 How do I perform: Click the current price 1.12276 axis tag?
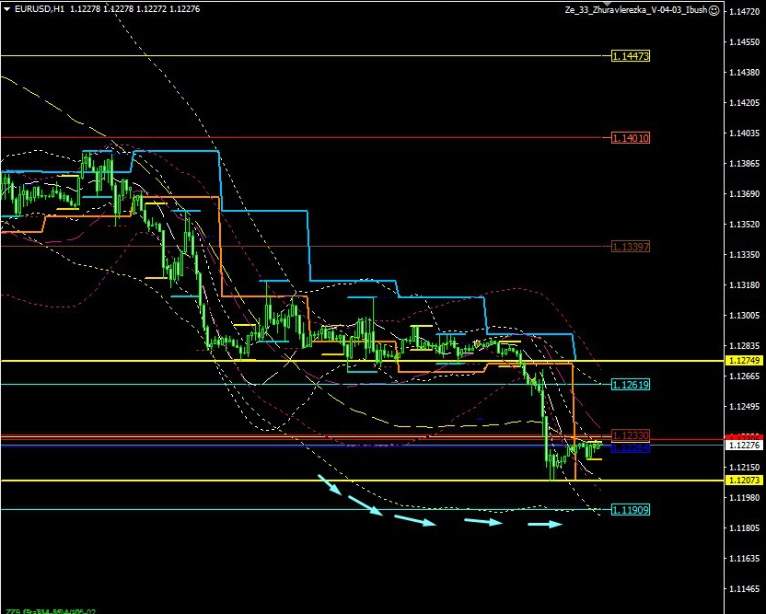(743, 445)
